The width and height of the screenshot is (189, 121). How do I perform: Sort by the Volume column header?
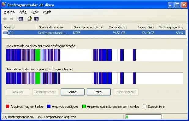(x=19, y=27)
